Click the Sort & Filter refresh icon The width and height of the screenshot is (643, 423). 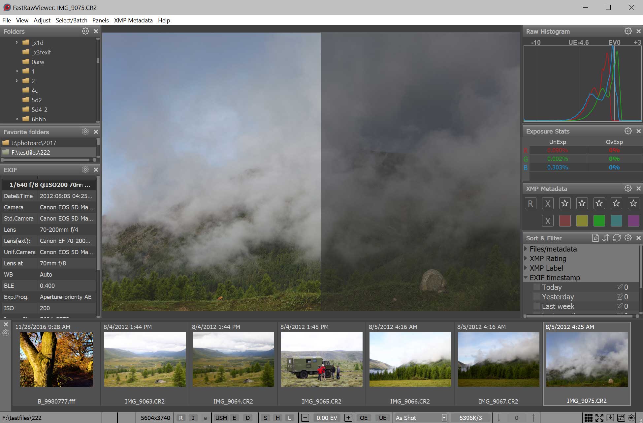pyautogui.click(x=617, y=238)
